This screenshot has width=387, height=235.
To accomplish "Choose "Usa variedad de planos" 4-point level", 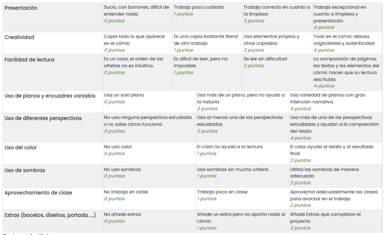I will tap(336, 102).
